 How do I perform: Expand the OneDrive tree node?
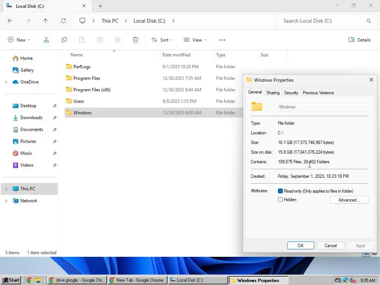click(x=6, y=82)
